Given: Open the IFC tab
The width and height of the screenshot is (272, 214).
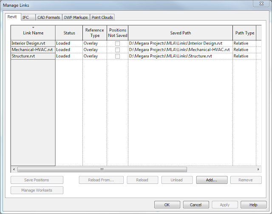Looking at the screenshot, I should click(28, 17).
